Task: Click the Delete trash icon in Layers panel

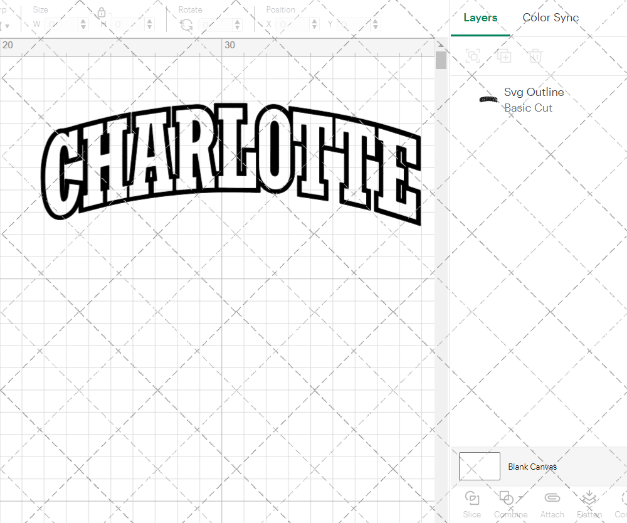Action: pos(535,56)
